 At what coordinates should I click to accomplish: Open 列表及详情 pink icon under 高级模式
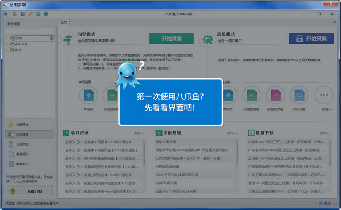(x=275, y=95)
